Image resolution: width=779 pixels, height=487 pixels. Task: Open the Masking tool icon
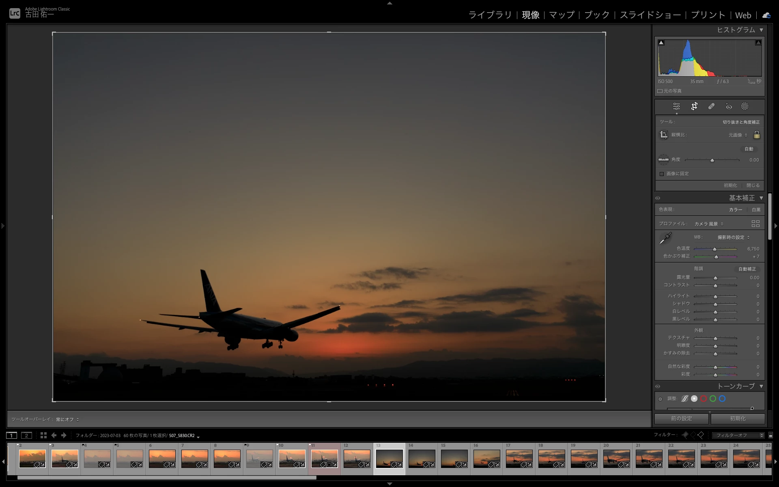[745, 106]
